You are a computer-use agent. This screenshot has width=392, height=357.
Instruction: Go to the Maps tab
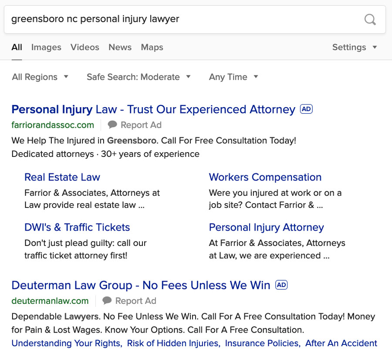click(x=152, y=47)
